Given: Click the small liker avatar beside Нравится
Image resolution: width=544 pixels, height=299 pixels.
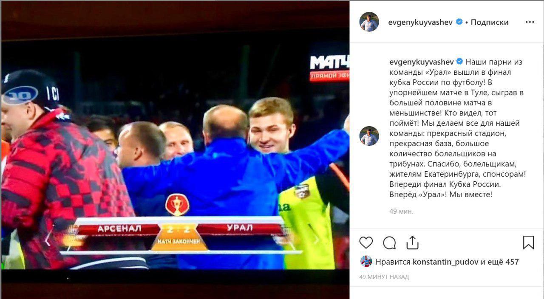Looking at the screenshot, I should (x=366, y=262).
